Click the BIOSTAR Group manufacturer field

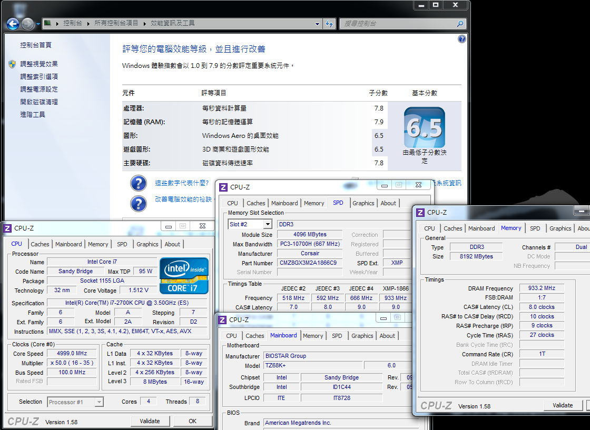[x=337, y=356]
